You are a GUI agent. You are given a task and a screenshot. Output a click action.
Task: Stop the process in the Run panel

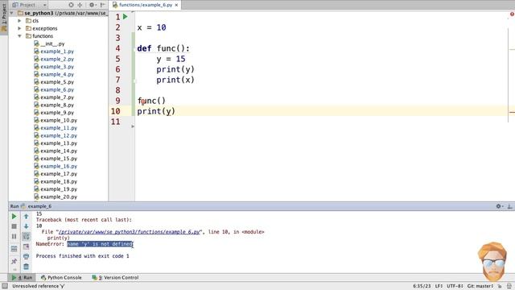(14, 226)
